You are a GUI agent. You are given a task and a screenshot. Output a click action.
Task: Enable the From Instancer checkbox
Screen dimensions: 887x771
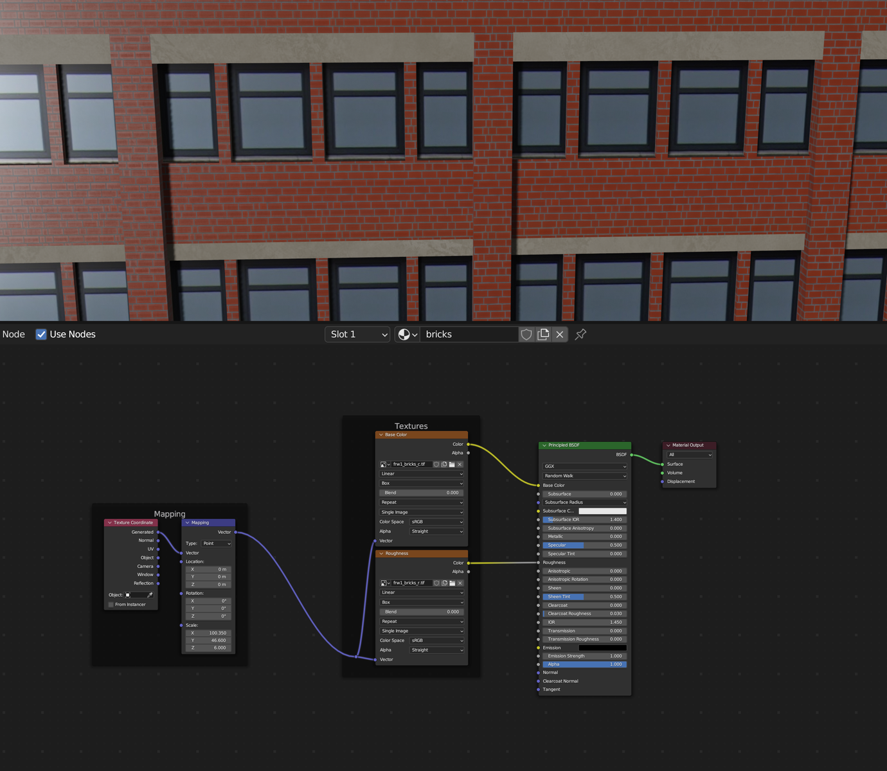[x=111, y=605]
